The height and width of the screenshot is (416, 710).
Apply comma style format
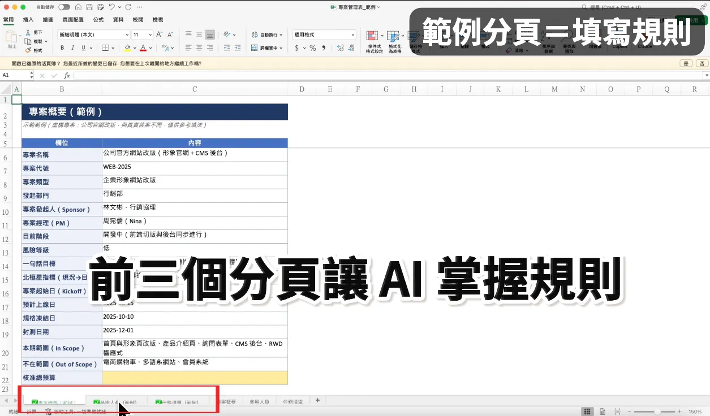(x=324, y=49)
